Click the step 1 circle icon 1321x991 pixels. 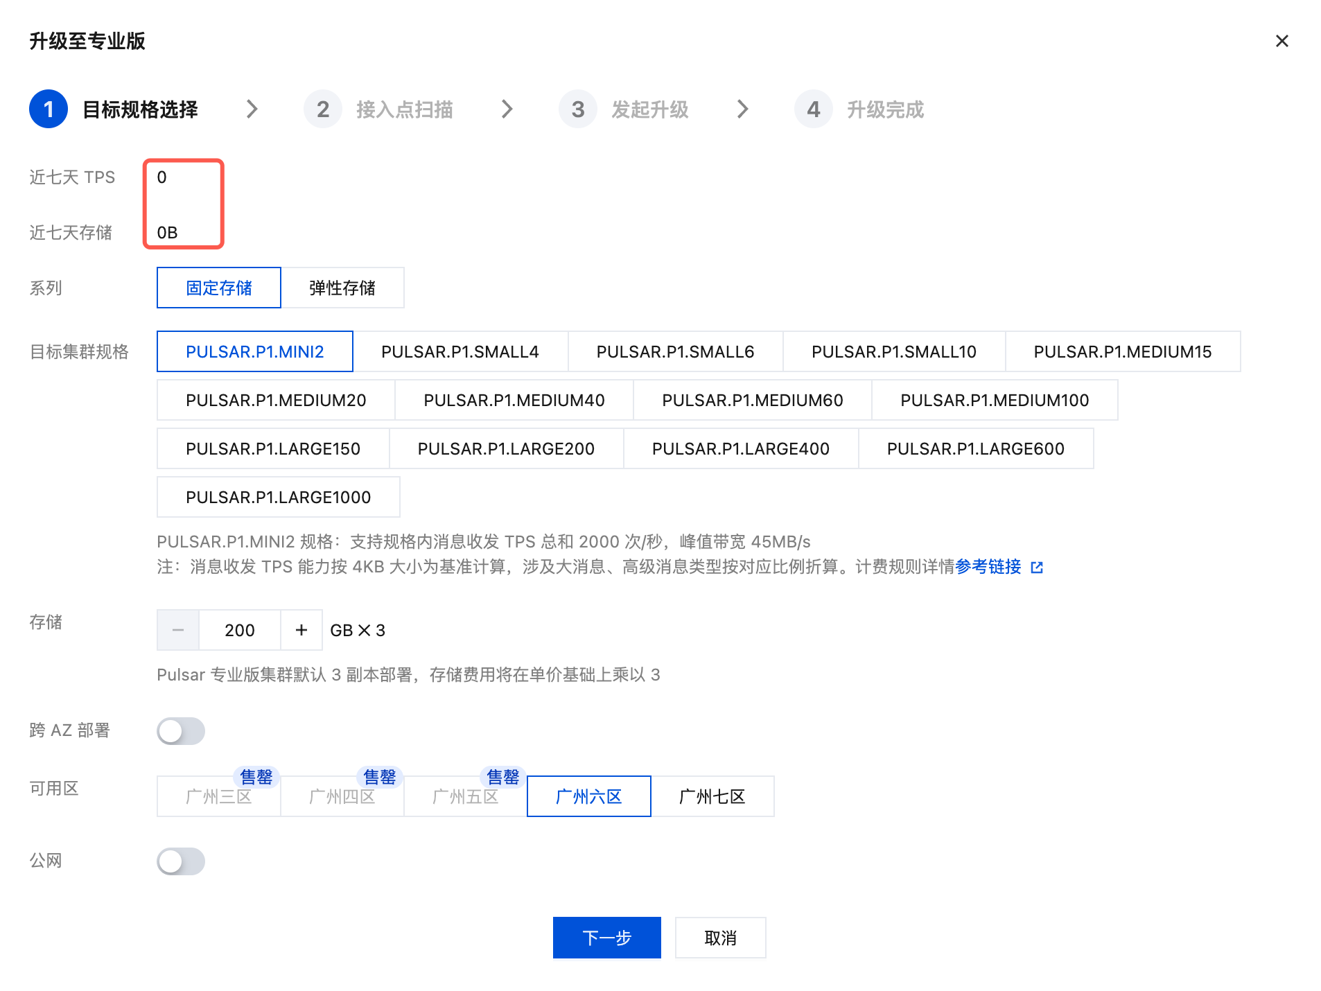point(49,109)
